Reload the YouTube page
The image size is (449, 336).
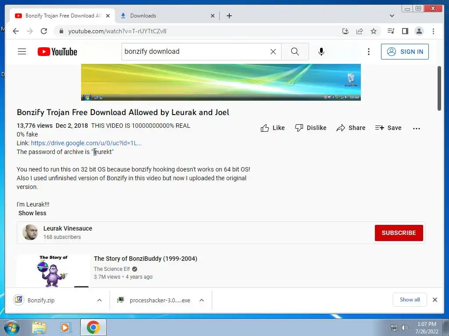click(x=44, y=31)
